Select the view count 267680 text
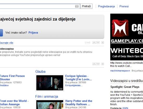This screenshot has width=143, height=109. pyautogui.click(x=82, y=83)
